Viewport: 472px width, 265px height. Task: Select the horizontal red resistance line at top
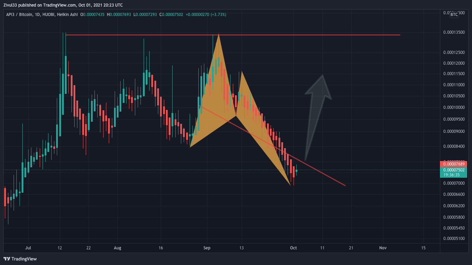(x=233, y=35)
